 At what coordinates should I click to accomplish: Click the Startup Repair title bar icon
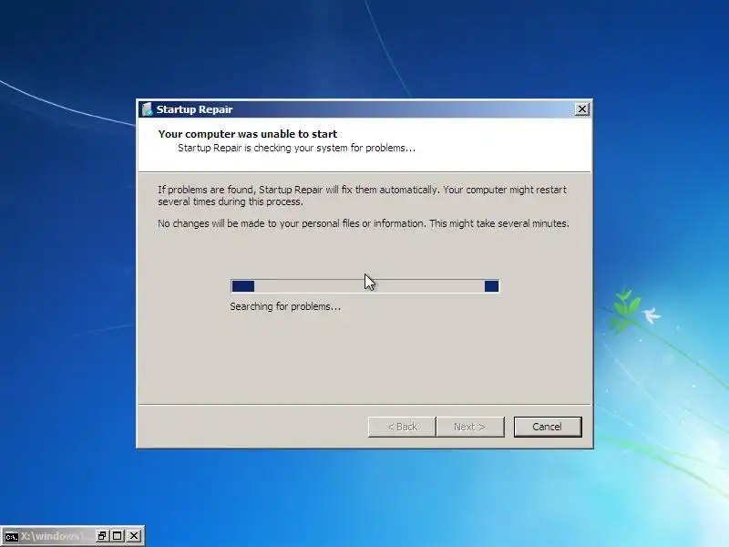click(148, 109)
